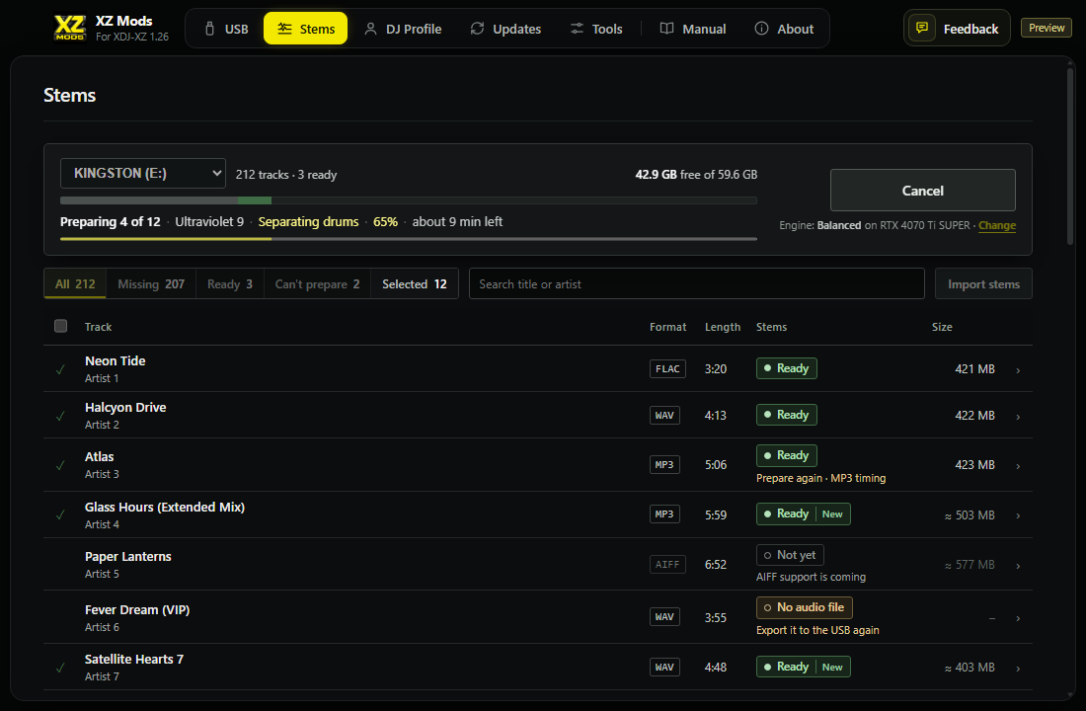Toggle the Satellite Hearts 7 checkmark
The height and width of the screenshot is (711, 1086).
(61, 668)
